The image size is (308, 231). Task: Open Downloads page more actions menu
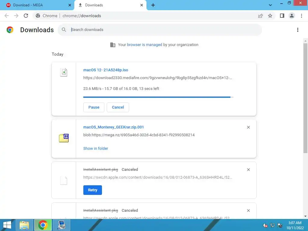click(x=298, y=30)
